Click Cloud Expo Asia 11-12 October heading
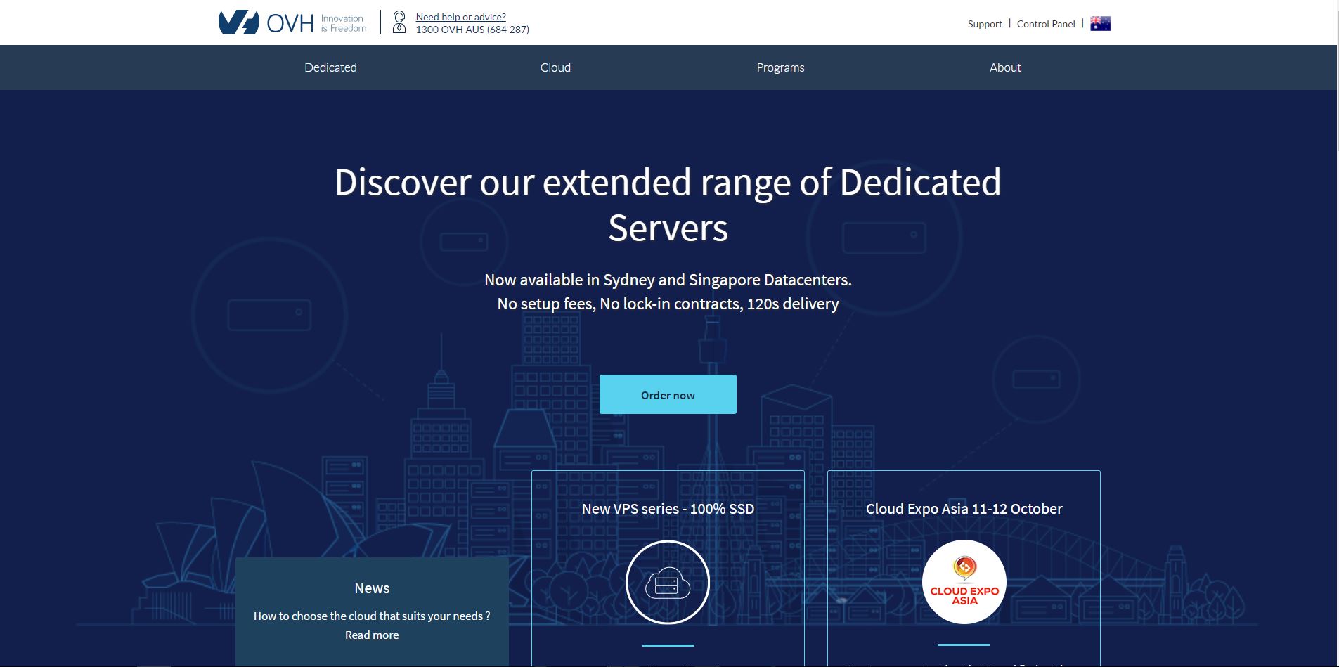1339x667 pixels. tap(964, 509)
